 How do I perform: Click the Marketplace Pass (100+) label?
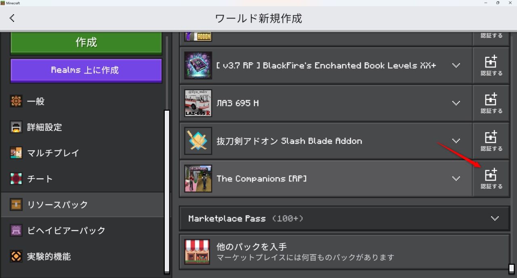coord(246,219)
